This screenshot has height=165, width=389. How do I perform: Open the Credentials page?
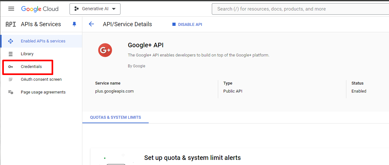point(31,67)
